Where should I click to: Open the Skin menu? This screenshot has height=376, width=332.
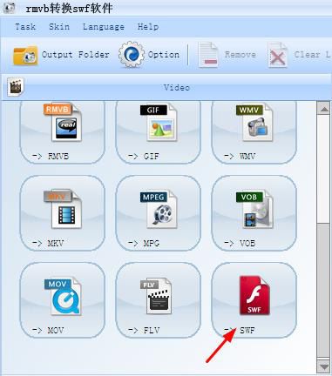point(59,27)
